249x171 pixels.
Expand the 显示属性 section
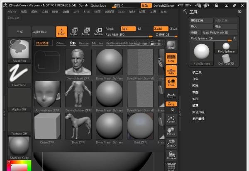click(x=198, y=119)
